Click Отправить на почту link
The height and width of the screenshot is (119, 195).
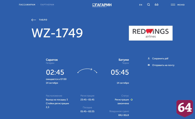point(163,65)
